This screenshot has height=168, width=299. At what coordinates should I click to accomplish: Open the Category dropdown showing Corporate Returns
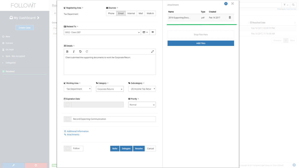pos(110,89)
